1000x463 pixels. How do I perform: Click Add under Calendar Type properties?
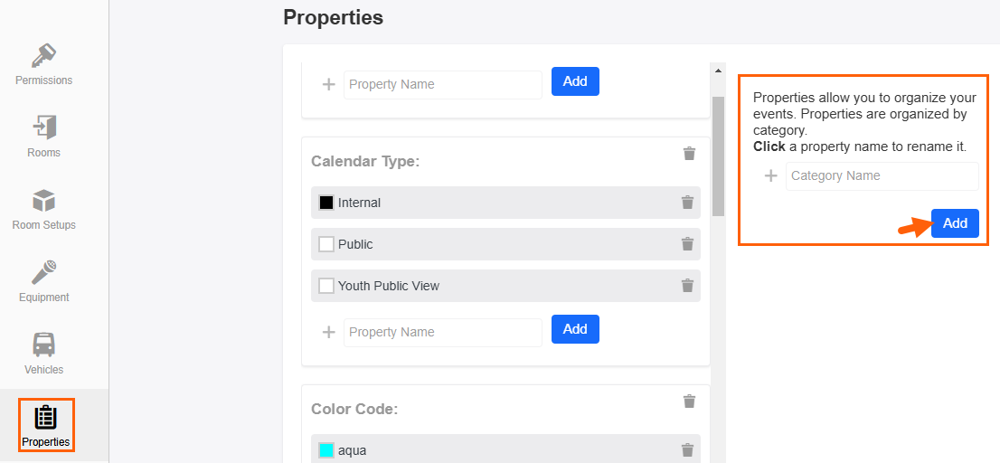point(575,329)
